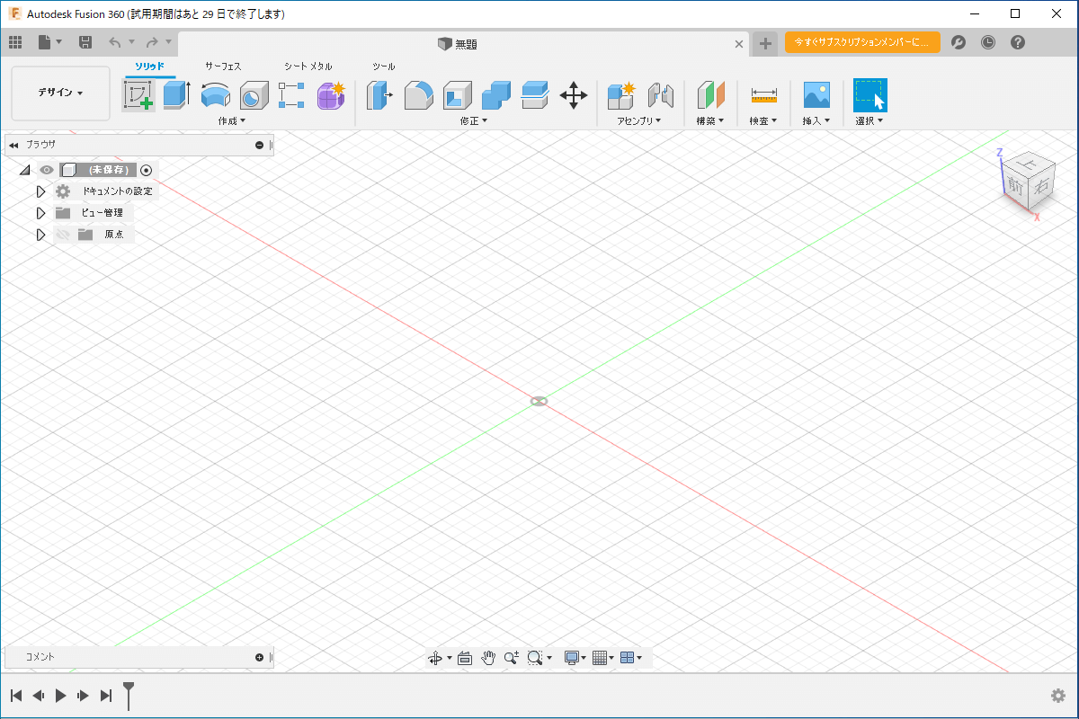Screen dimensions: 1079x719
Task: Expand the 原点 folder
Action: 40,235
